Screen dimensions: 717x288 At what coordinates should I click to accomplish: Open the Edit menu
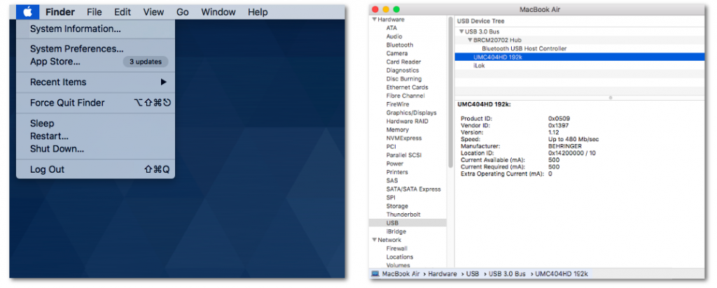click(x=123, y=13)
